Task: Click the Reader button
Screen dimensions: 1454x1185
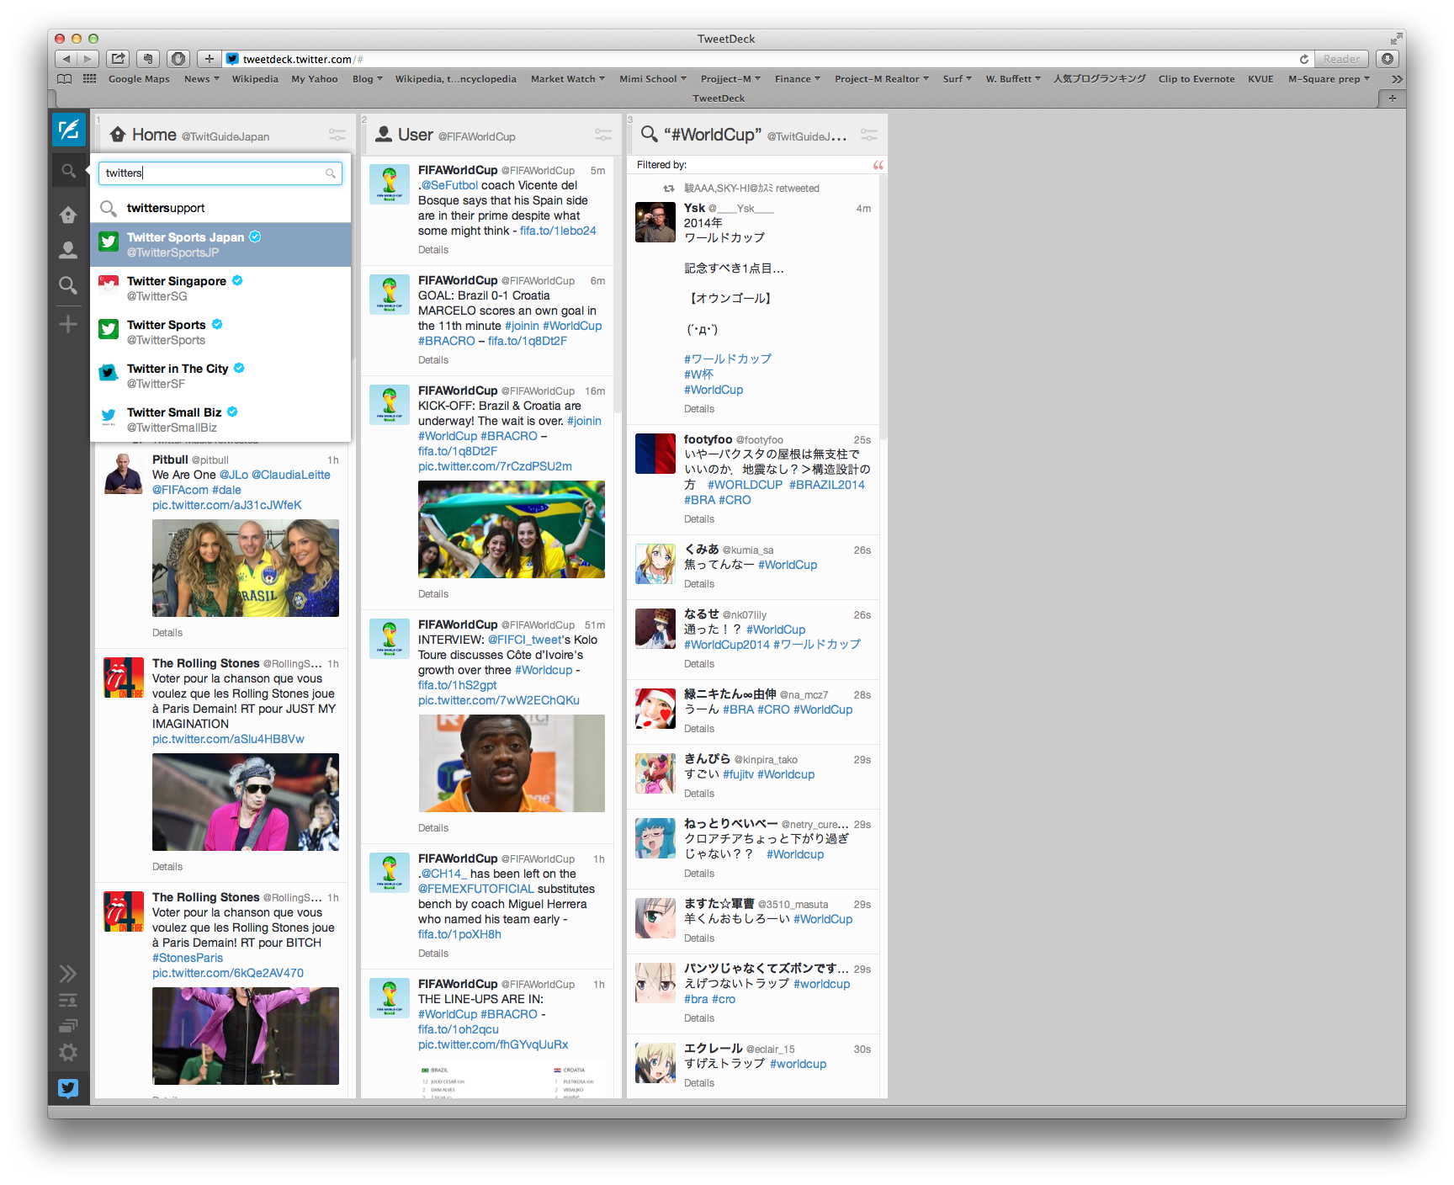Action: click(1341, 59)
